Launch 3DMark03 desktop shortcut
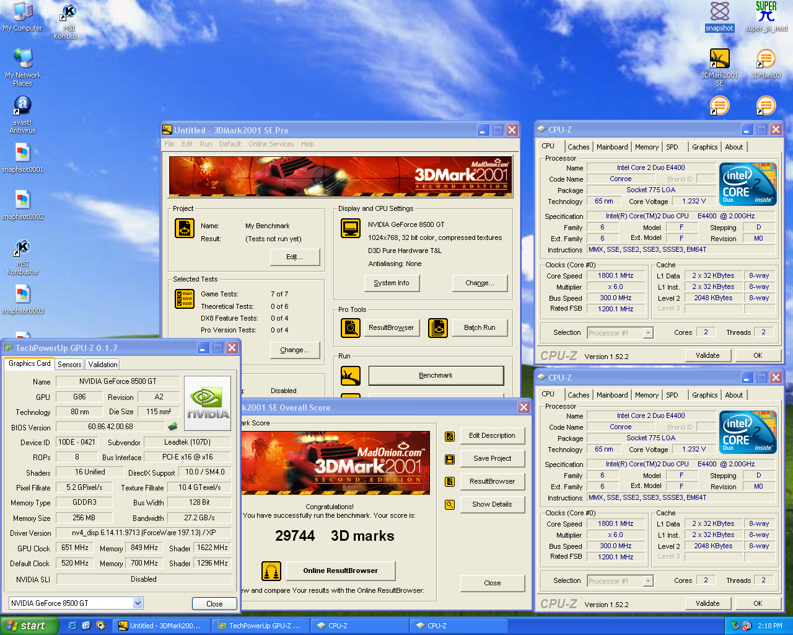 [x=766, y=63]
